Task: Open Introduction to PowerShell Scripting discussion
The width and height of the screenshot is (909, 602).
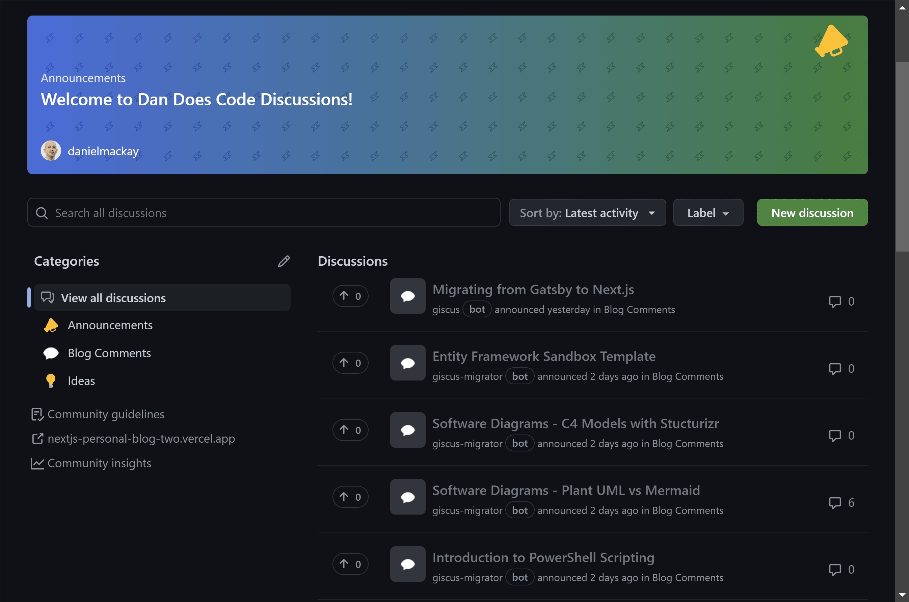Action: tap(543, 557)
